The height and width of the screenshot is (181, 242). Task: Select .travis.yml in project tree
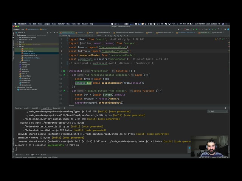point(25,71)
